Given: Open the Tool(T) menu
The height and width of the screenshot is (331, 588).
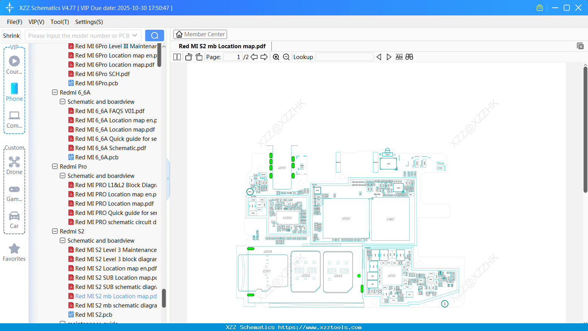Looking at the screenshot, I should coord(59,22).
